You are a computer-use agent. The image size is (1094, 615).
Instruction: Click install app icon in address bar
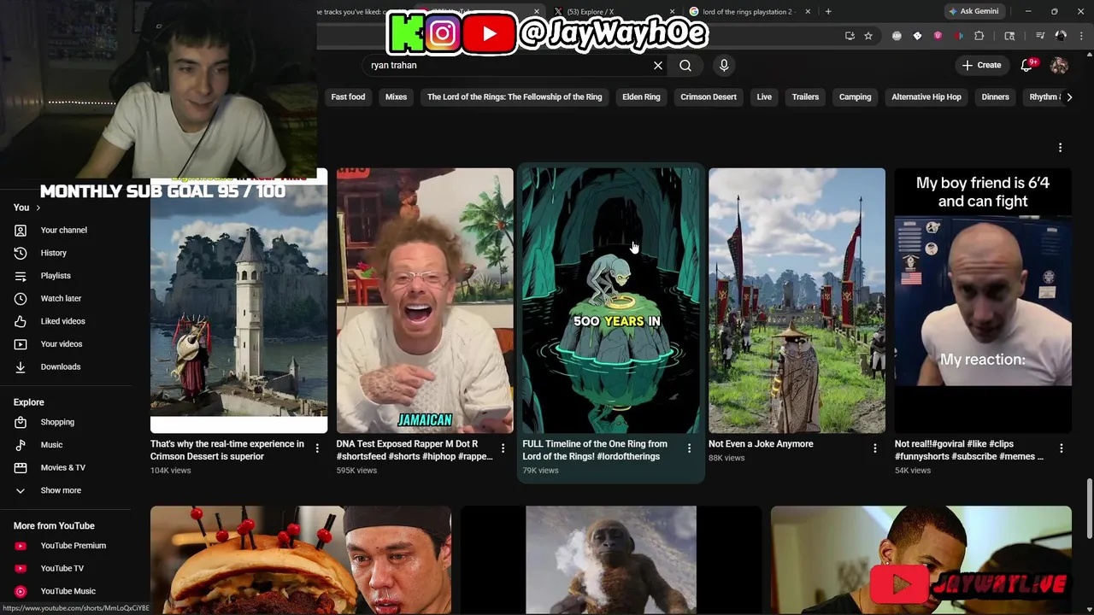point(850,36)
